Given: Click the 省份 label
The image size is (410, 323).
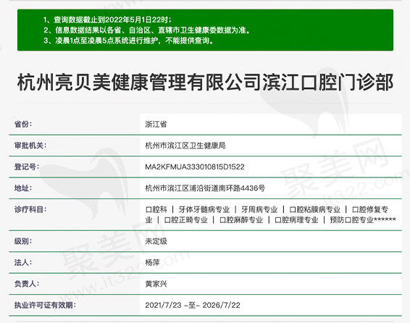Looking at the screenshot, I should tap(23, 124).
